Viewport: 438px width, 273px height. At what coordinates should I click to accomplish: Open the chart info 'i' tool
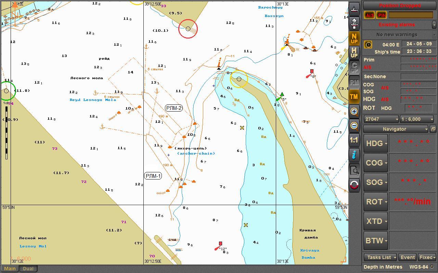(354, 155)
